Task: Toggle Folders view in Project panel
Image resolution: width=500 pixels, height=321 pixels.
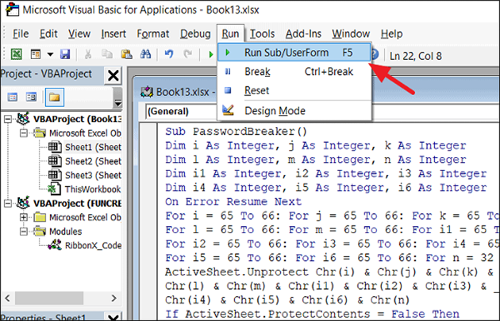Action: click(x=54, y=97)
